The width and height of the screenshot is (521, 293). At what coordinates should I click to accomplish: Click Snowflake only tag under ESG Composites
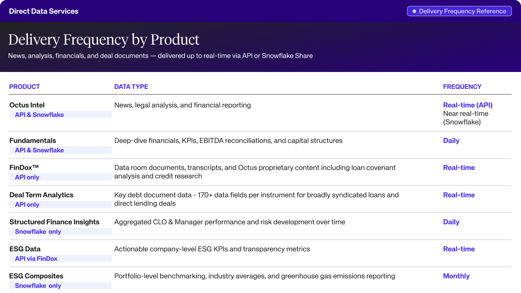click(38, 286)
